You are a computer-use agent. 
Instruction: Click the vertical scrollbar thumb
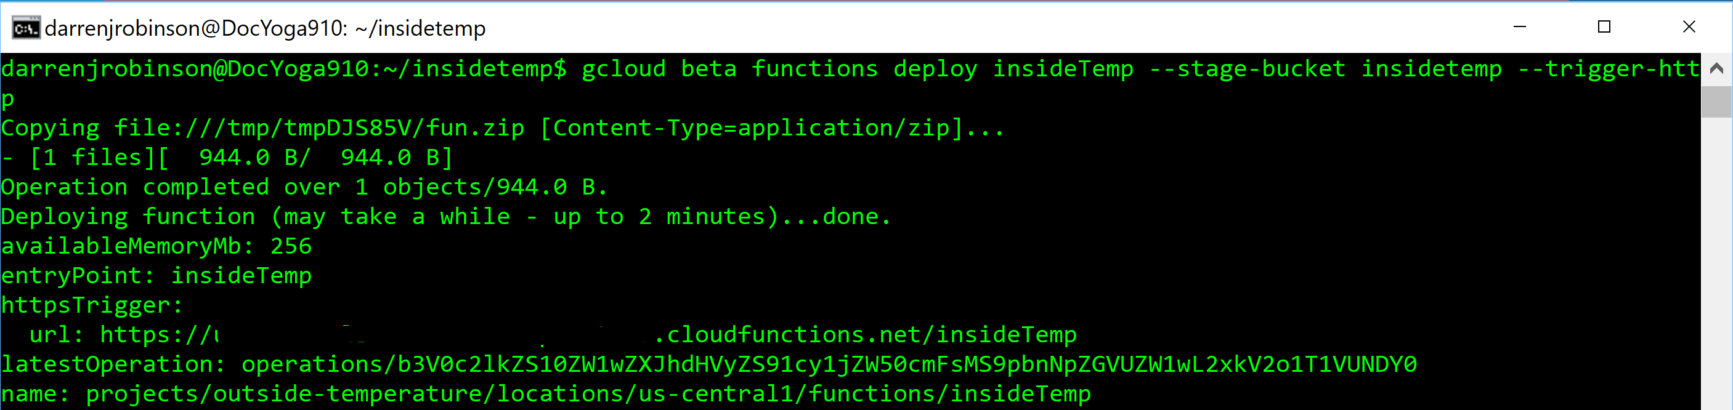coord(1716,101)
